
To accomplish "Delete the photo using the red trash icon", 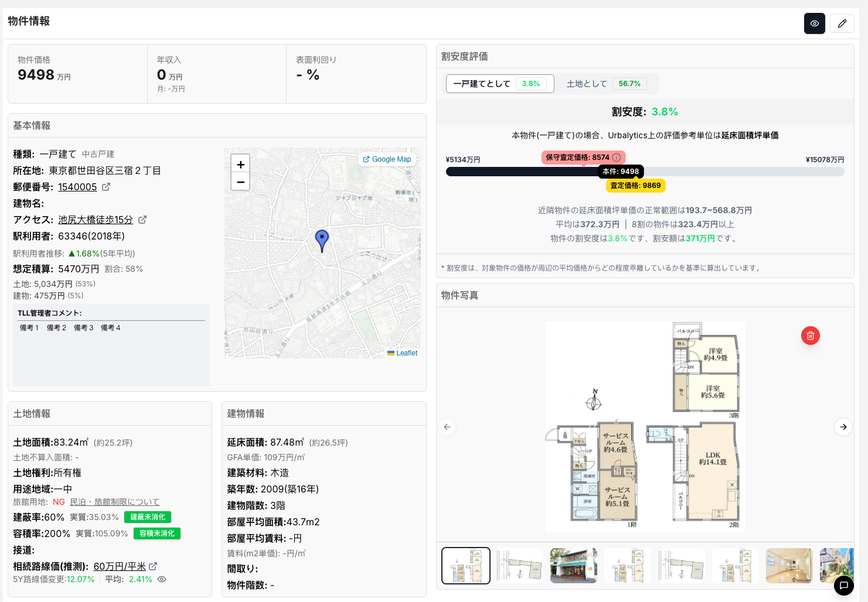I will point(811,336).
